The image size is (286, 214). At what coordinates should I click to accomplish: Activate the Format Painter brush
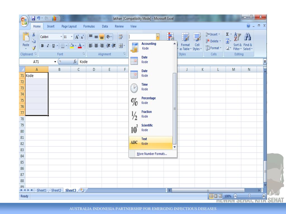34,48
